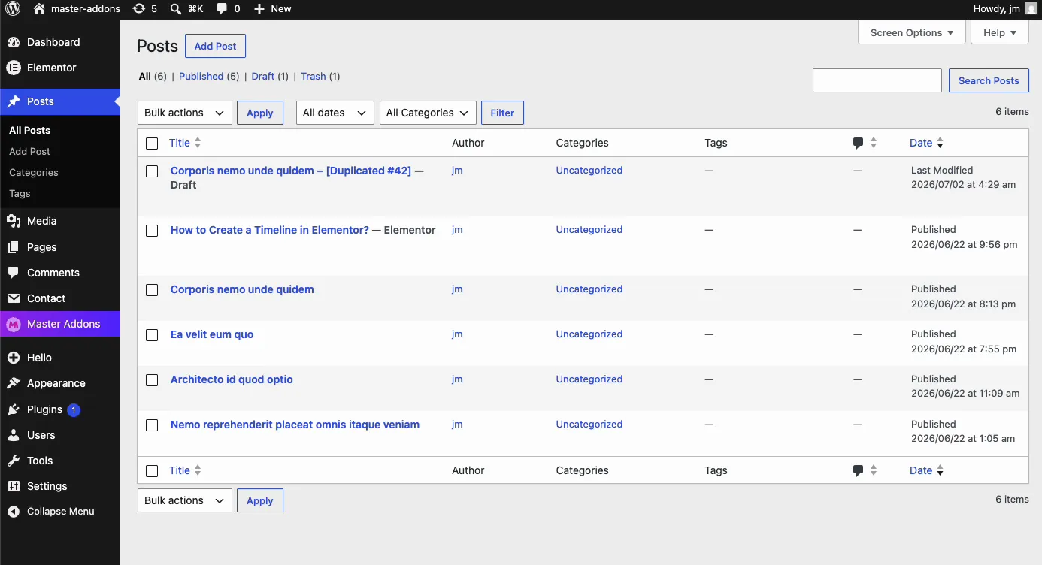
Task: Click the home icon beside master-addons
Action: (39, 9)
